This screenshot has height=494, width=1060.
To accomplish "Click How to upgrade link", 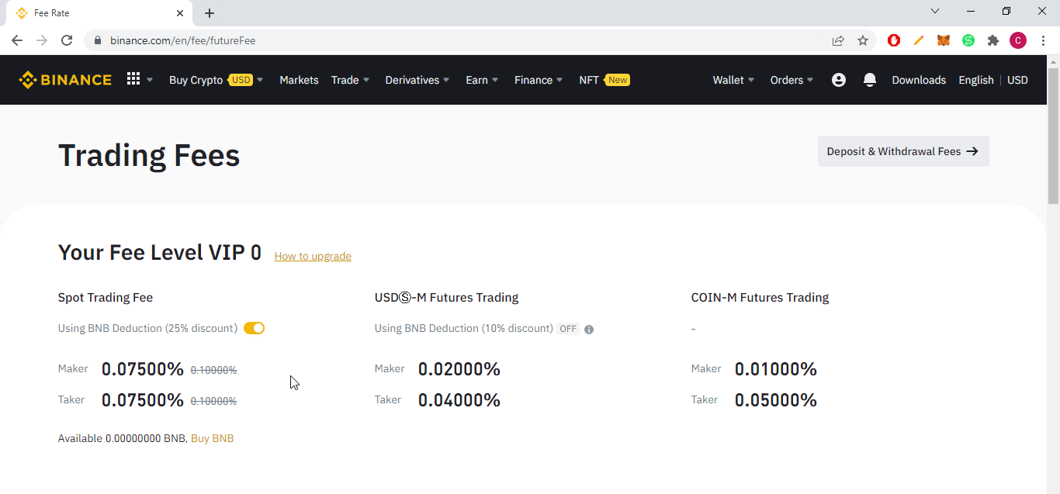I will pos(313,256).
